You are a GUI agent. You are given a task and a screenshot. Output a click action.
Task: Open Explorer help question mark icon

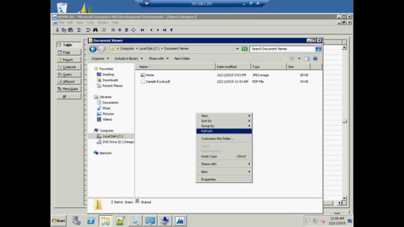(x=315, y=59)
